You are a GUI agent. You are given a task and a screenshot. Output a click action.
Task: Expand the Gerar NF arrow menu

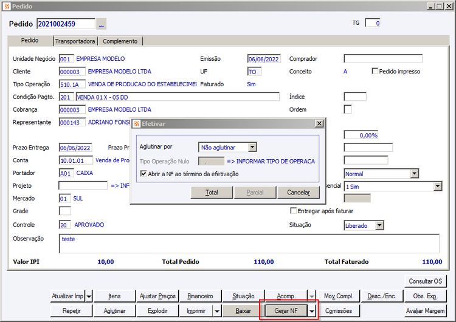[312, 311]
